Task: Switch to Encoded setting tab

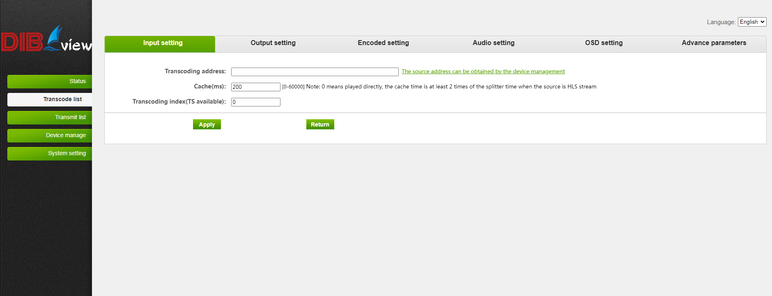Action: click(383, 43)
